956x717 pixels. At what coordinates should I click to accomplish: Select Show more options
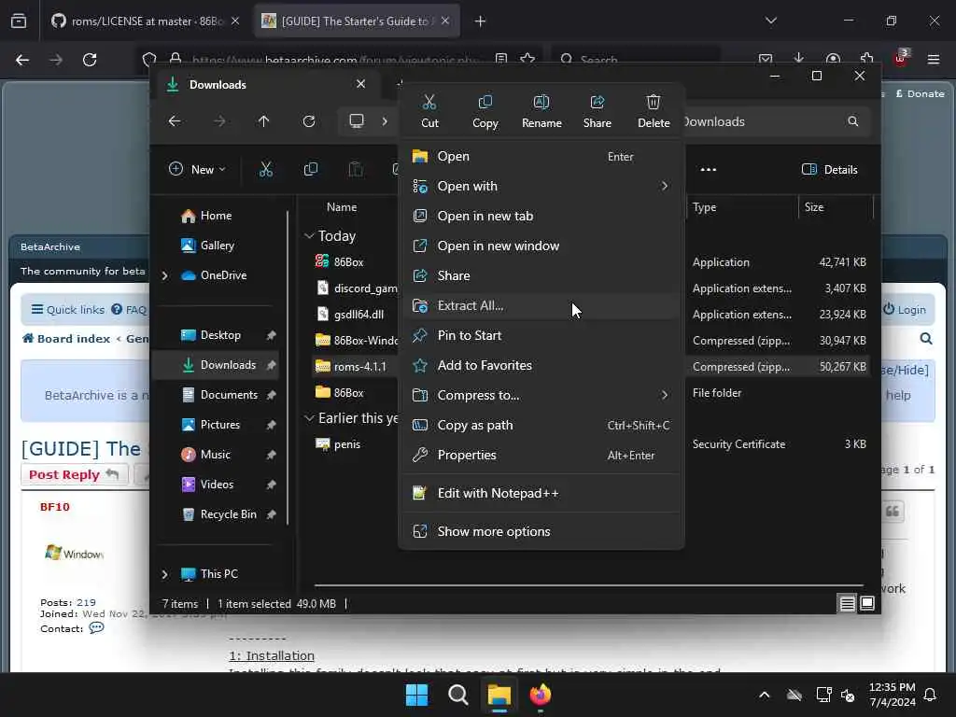(x=541, y=531)
